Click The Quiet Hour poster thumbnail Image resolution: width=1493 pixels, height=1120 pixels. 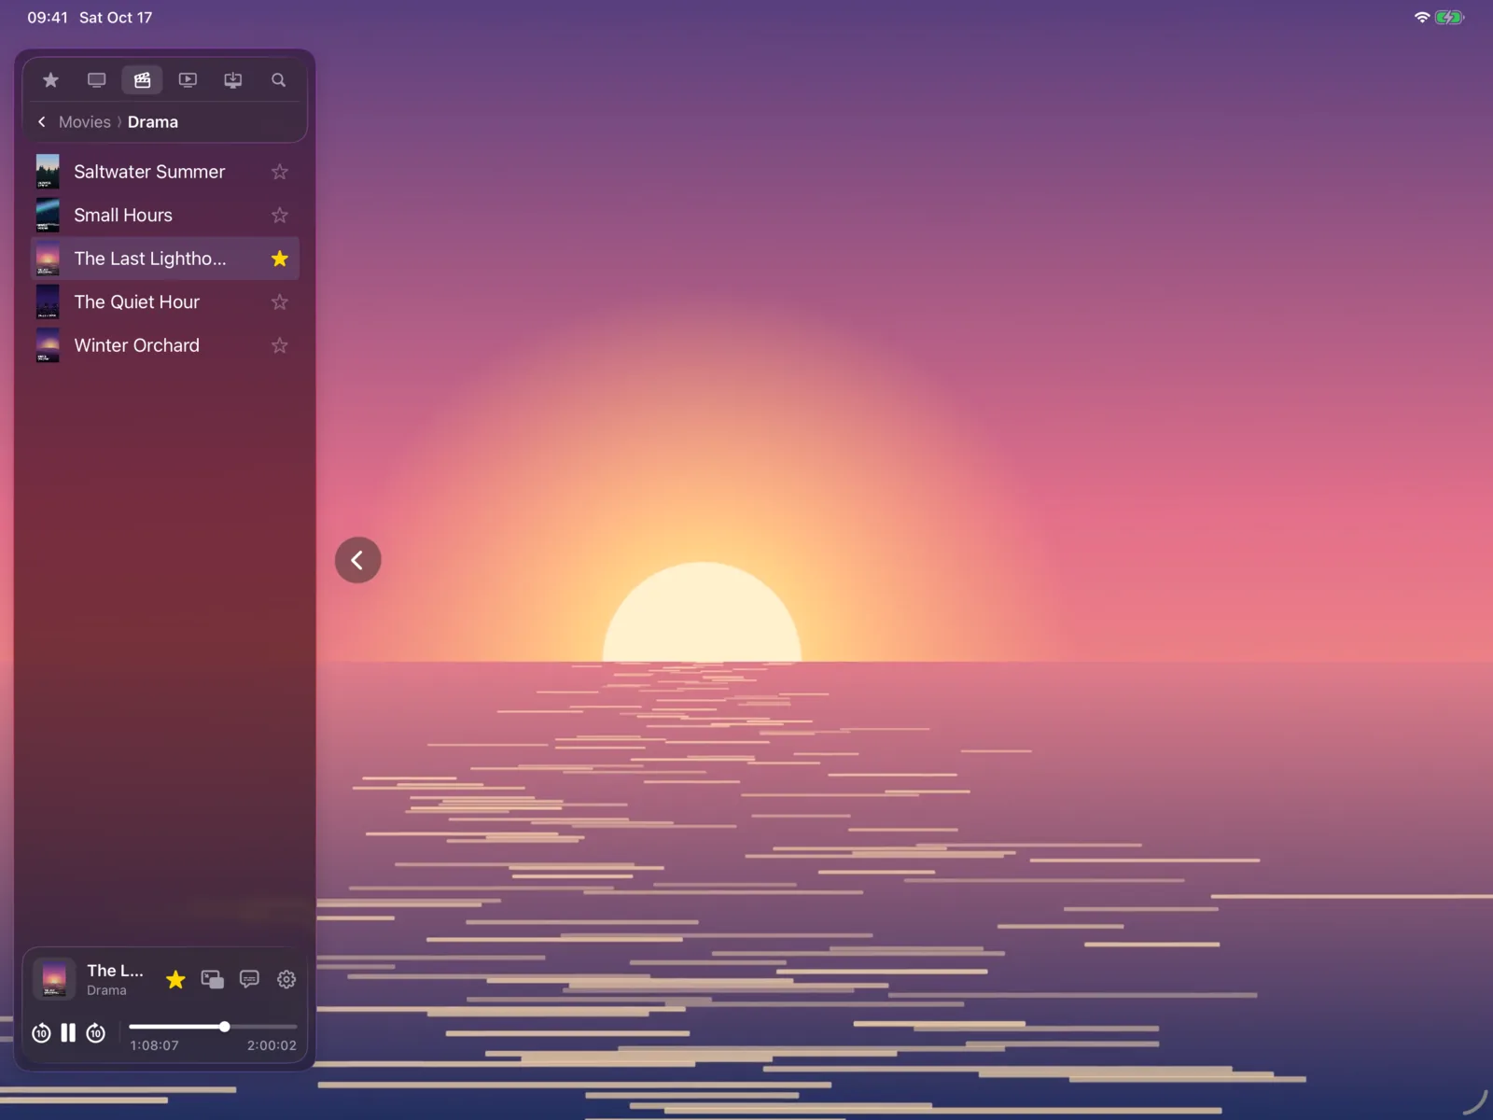click(x=48, y=302)
